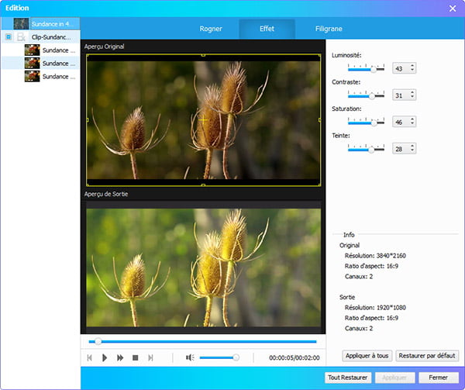Screen dimensions: 465x390
Task: Click inside the Teinte value field
Action: click(x=400, y=149)
